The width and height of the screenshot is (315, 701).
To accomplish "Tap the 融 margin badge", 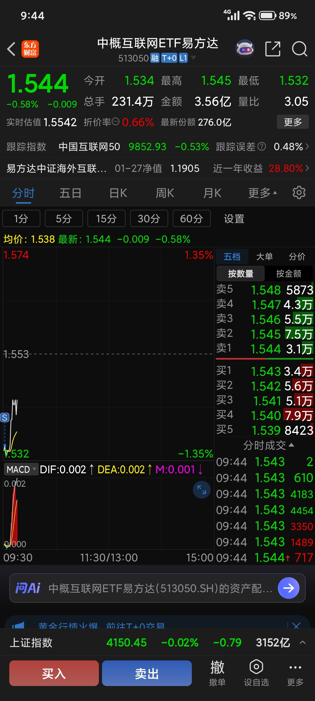I will tap(155, 58).
